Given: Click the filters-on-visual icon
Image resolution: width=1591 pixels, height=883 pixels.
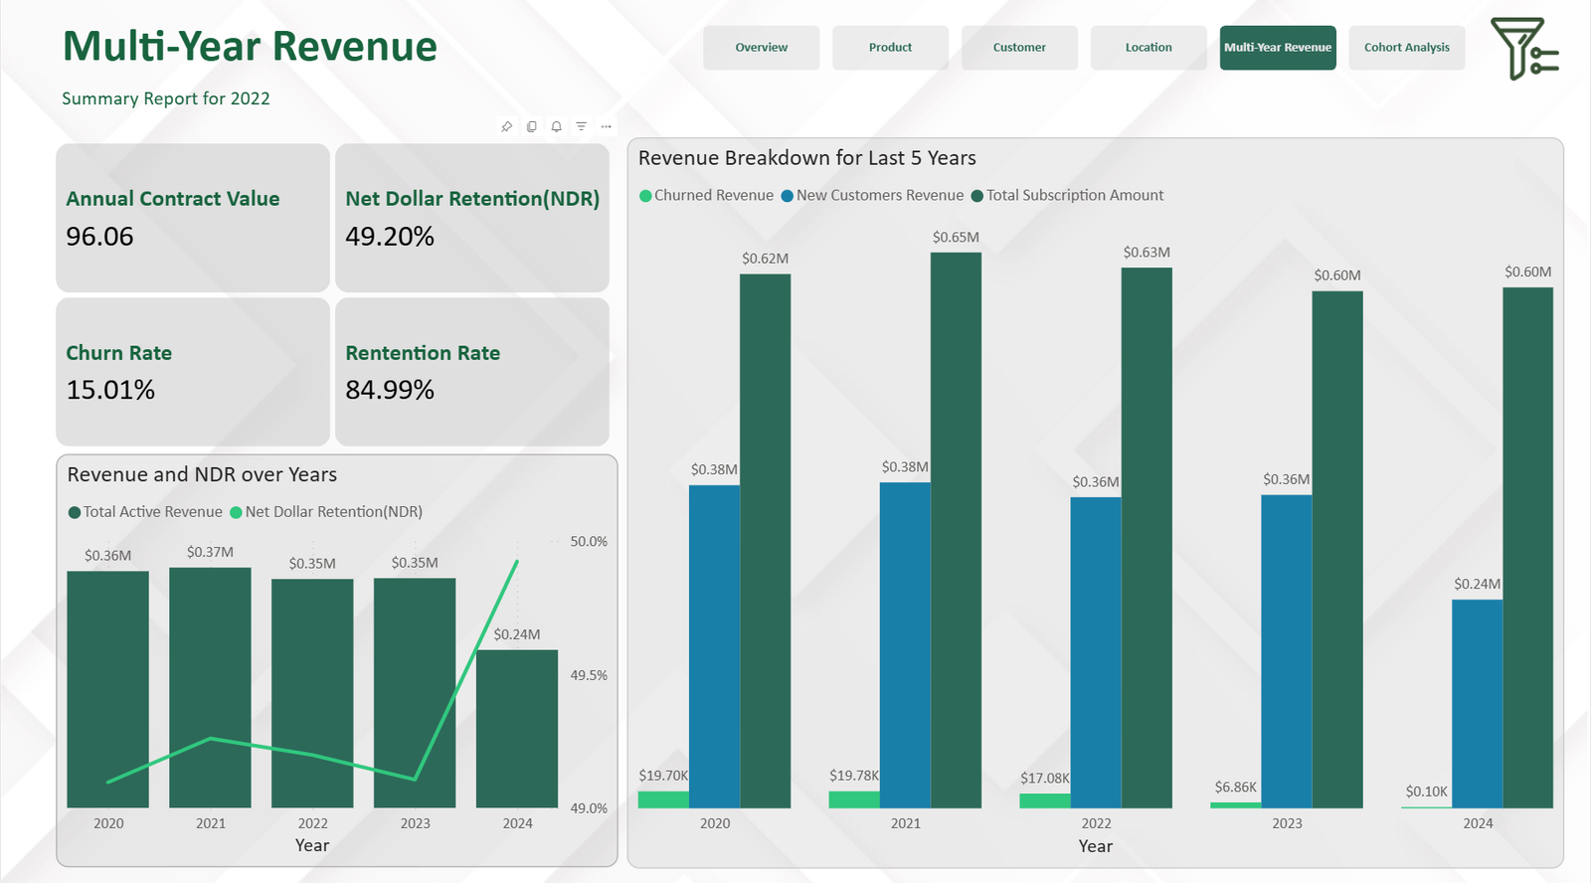Looking at the screenshot, I should (581, 126).
